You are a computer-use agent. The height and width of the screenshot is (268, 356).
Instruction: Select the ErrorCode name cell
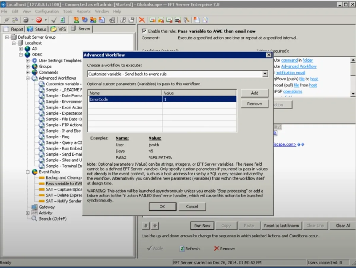tap(125, 99)
